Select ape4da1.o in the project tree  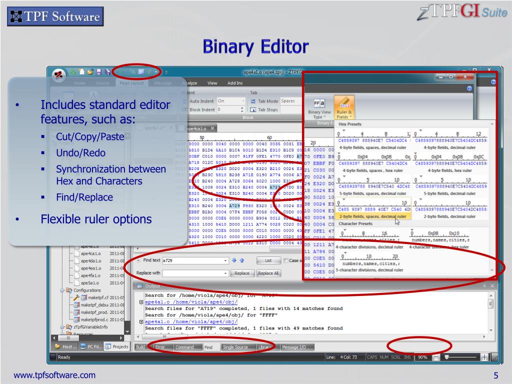point(91,261)
